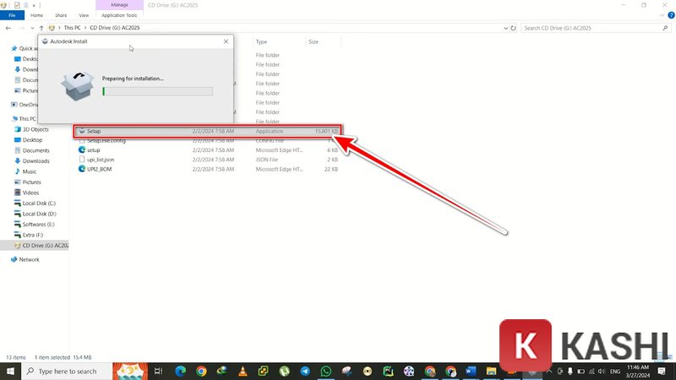Open Microsoft Word from taskbar

[x=471, y=371]
